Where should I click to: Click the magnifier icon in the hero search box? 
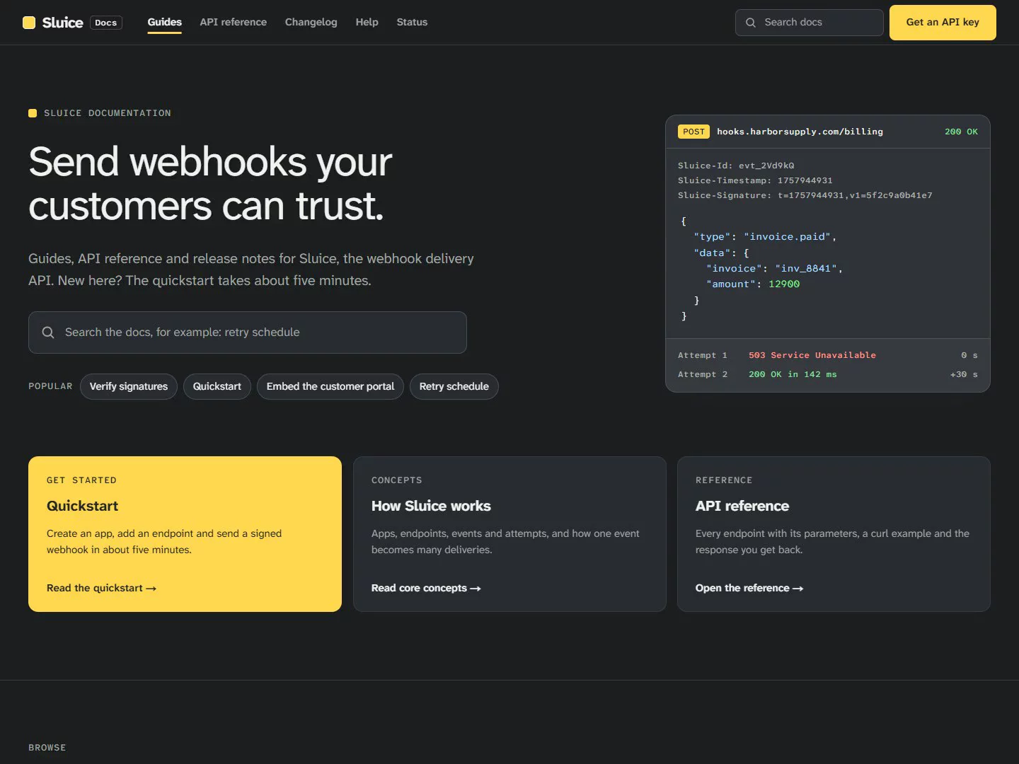[x=48, y=332]
